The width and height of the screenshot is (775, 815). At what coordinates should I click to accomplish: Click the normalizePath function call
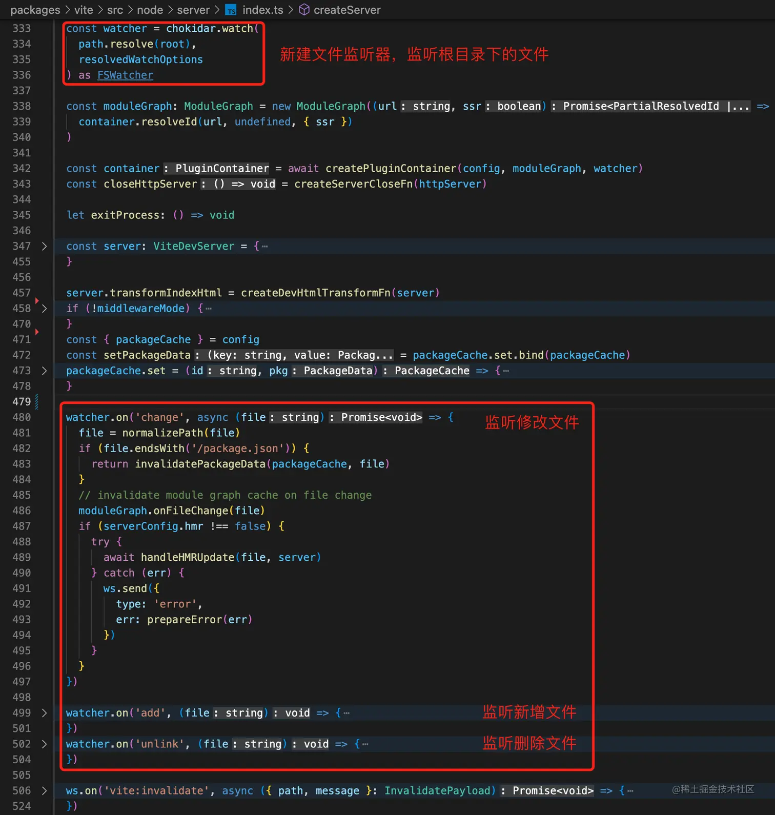tap(162, 433)
